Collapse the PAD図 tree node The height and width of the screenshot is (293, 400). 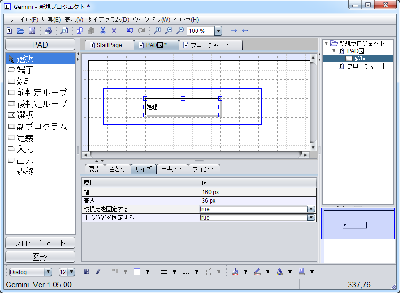[x=334, y=51]
